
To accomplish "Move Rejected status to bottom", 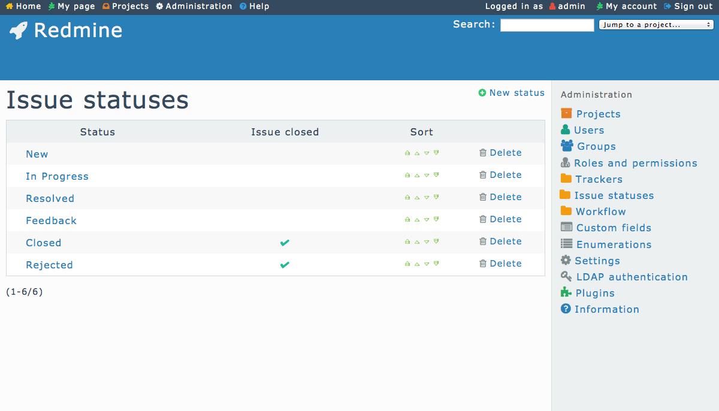I will 436,264.
